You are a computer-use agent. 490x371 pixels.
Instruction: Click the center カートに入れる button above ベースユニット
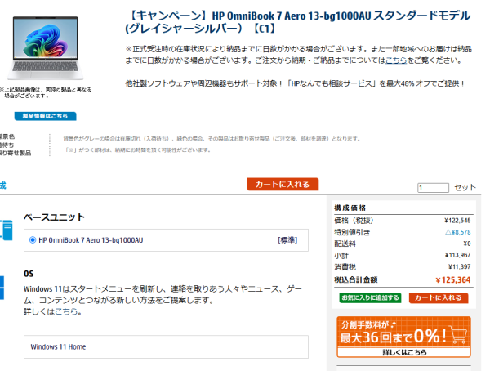point(283,184)
